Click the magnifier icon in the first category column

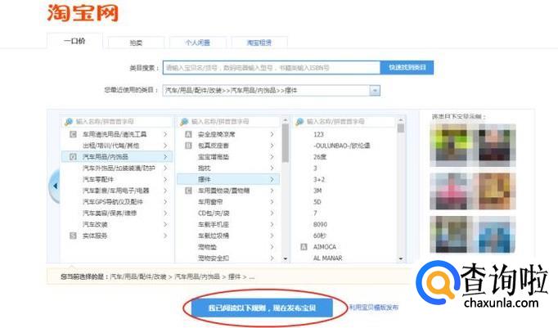pos(69,122)
